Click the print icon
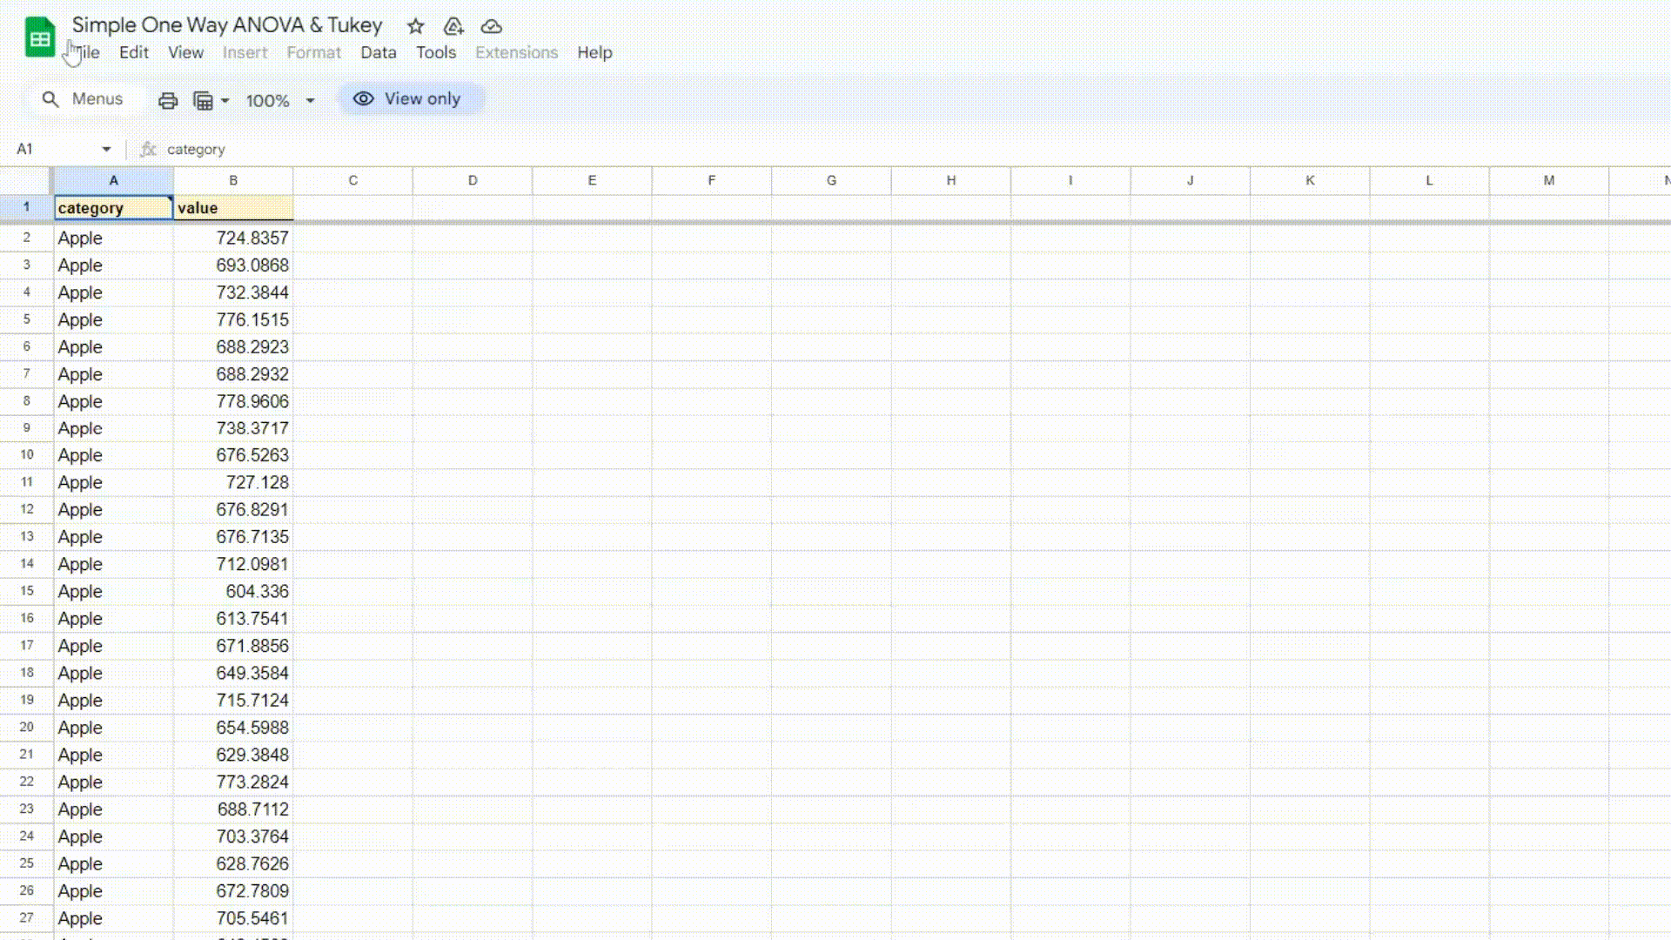1671x940 pixels. (168, 101)
